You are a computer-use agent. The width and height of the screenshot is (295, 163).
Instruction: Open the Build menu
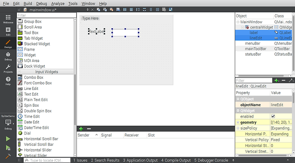28,3
